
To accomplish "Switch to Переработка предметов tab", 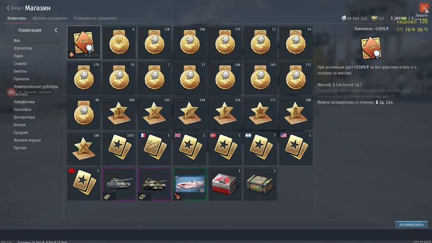I will tap(95, 18).
